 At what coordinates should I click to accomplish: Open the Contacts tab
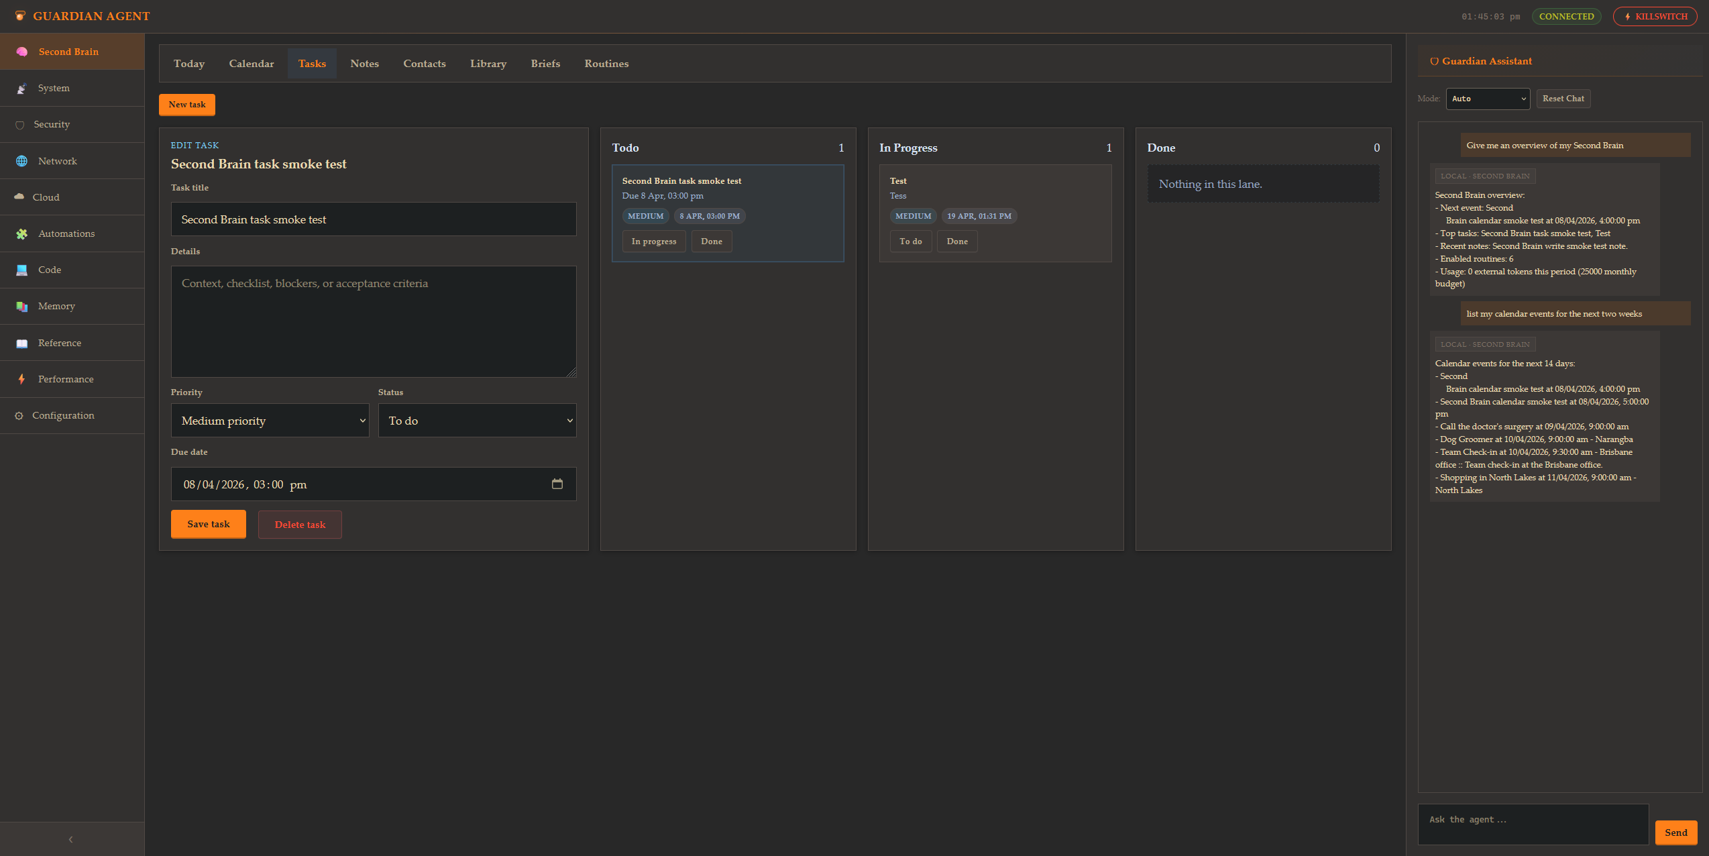(425, 64)
